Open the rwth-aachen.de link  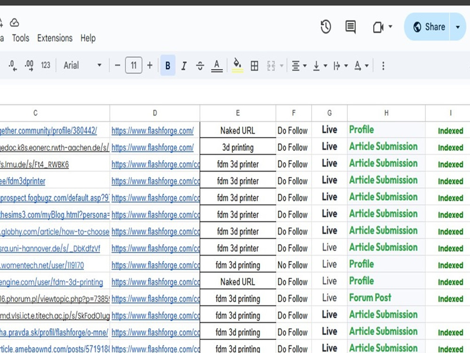tap(54, 147)
